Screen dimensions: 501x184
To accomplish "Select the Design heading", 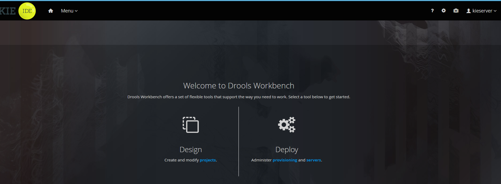I will coord(191,149).
